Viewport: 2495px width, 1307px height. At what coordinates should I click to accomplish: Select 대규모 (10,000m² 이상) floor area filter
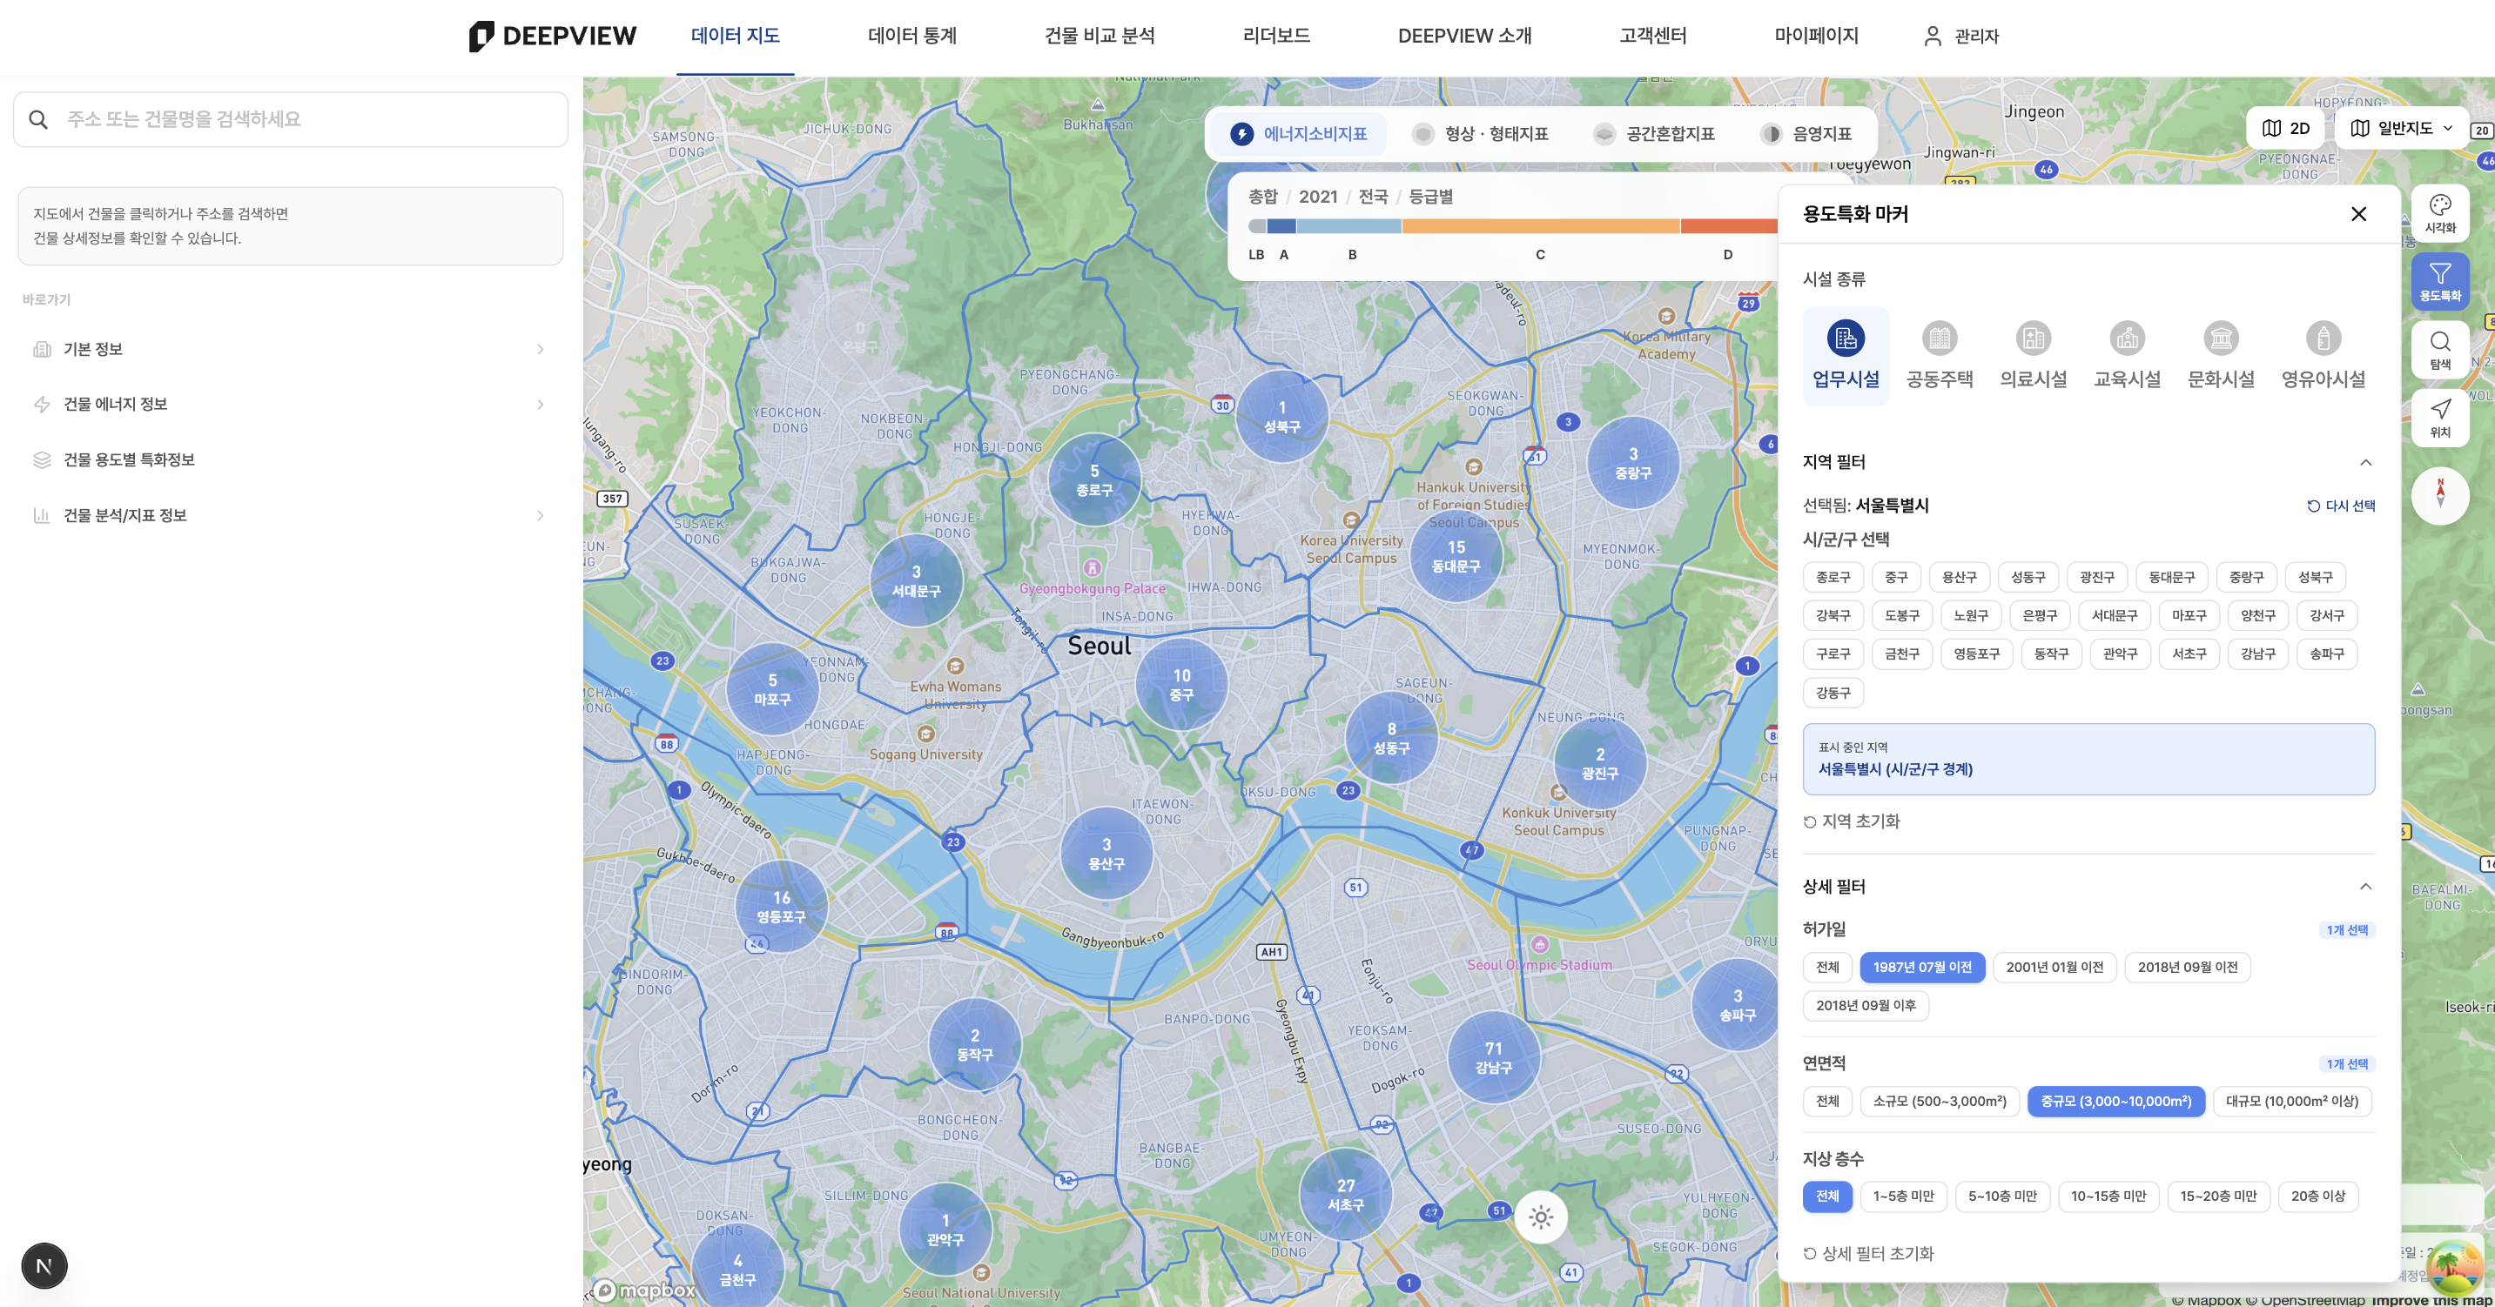(x=2291, y=1101)
